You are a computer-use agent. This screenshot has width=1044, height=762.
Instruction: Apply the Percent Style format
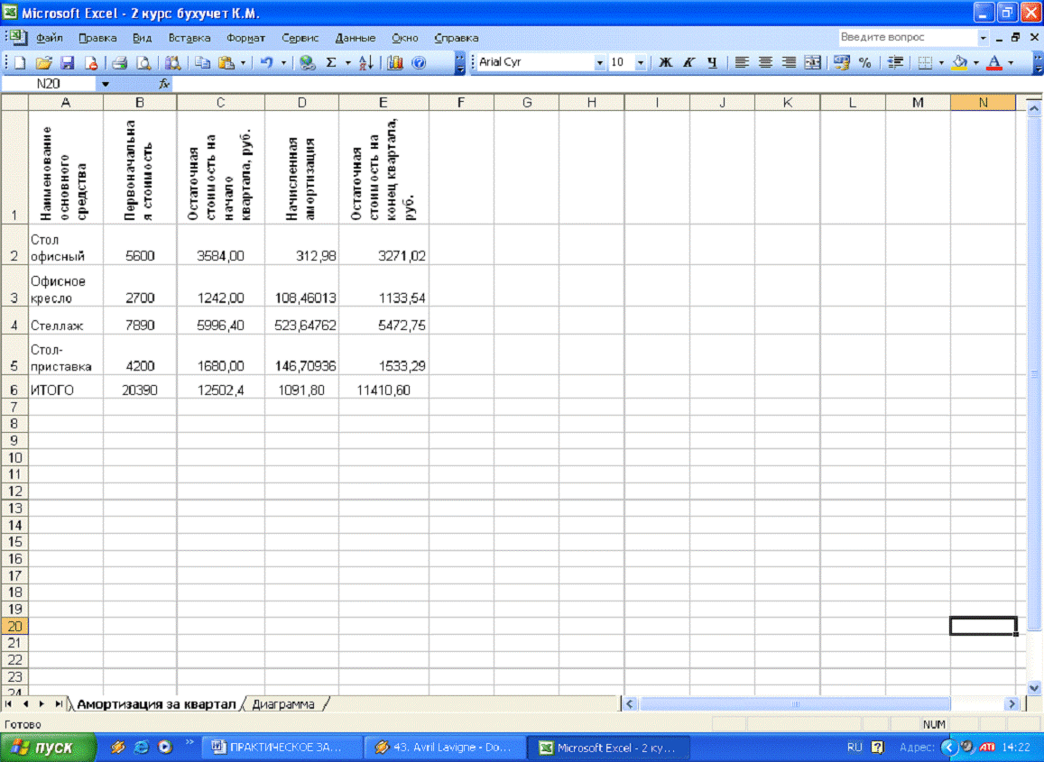coord(864,63)
